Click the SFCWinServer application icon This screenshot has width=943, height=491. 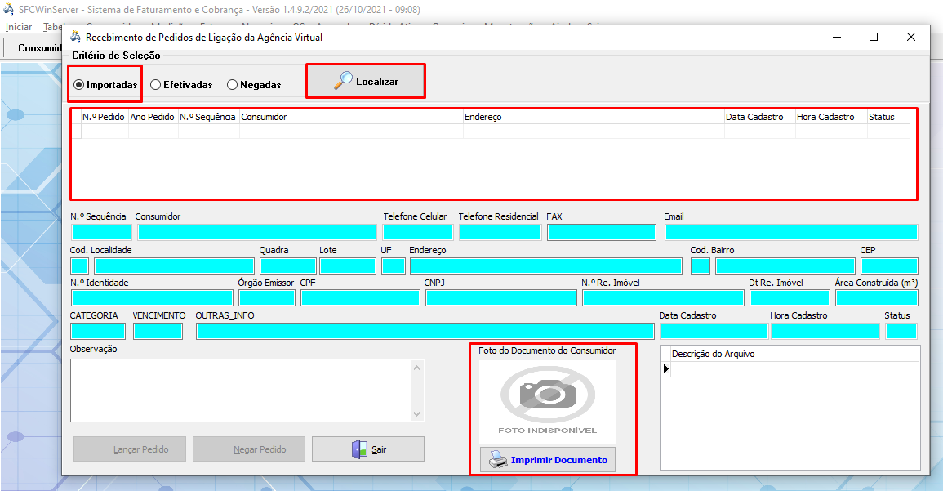click(x=9, y=10)
